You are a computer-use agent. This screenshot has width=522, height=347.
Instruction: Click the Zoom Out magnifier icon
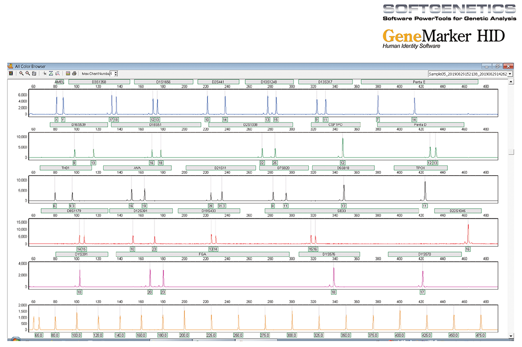point(27,74)
